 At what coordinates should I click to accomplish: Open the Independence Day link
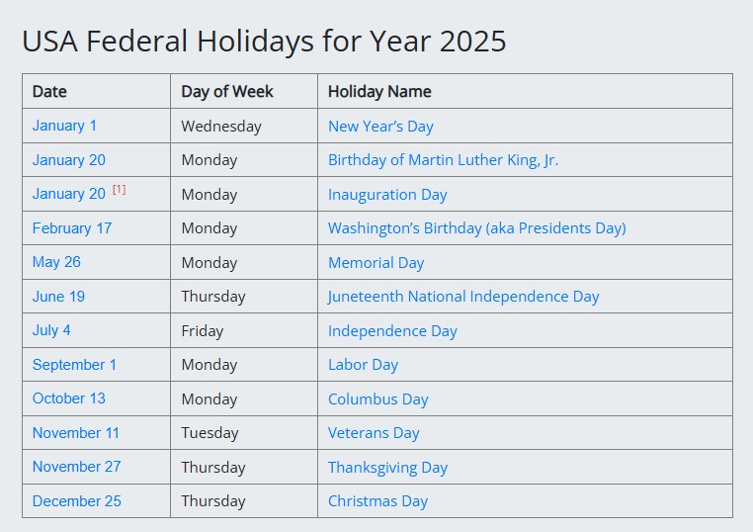click(392, 331)
